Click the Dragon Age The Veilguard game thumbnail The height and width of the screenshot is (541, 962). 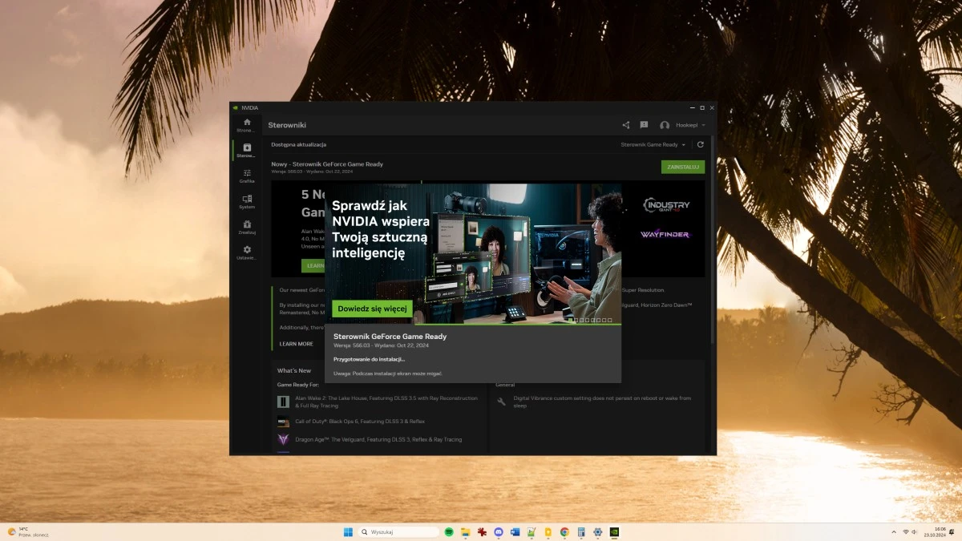282,439
